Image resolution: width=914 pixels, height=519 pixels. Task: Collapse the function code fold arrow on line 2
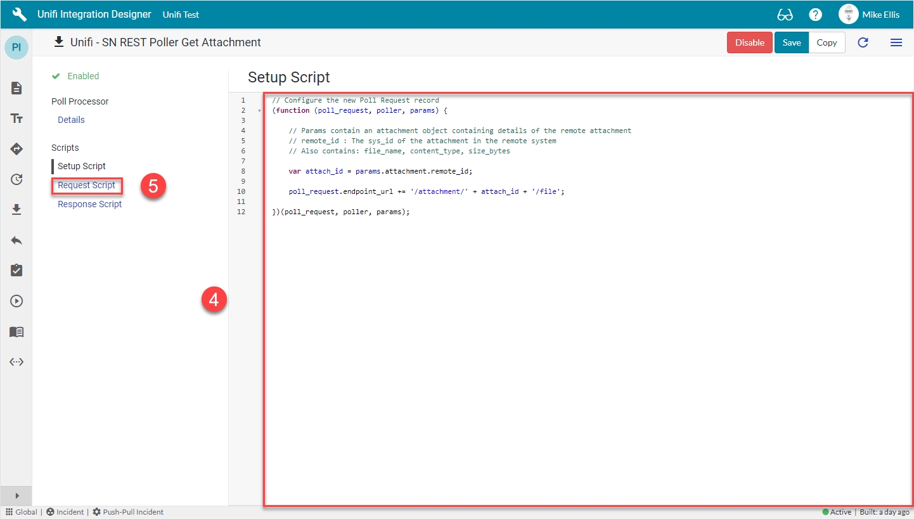tap(259, 111)
